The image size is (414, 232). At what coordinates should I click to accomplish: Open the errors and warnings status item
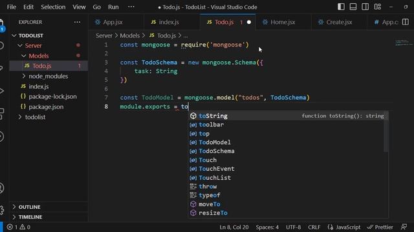(x=19, y=227)
